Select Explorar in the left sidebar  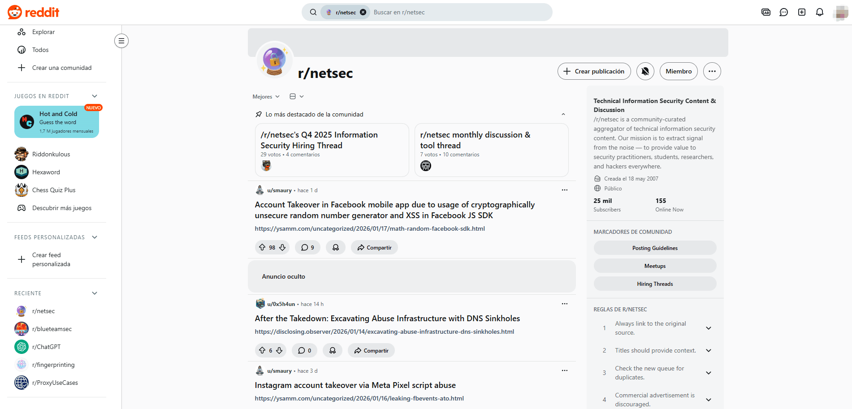(x=43, y=32)
